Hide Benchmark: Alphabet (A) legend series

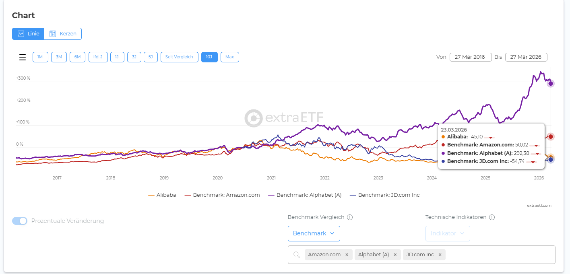pyautogui.click(x=305, y=195)
